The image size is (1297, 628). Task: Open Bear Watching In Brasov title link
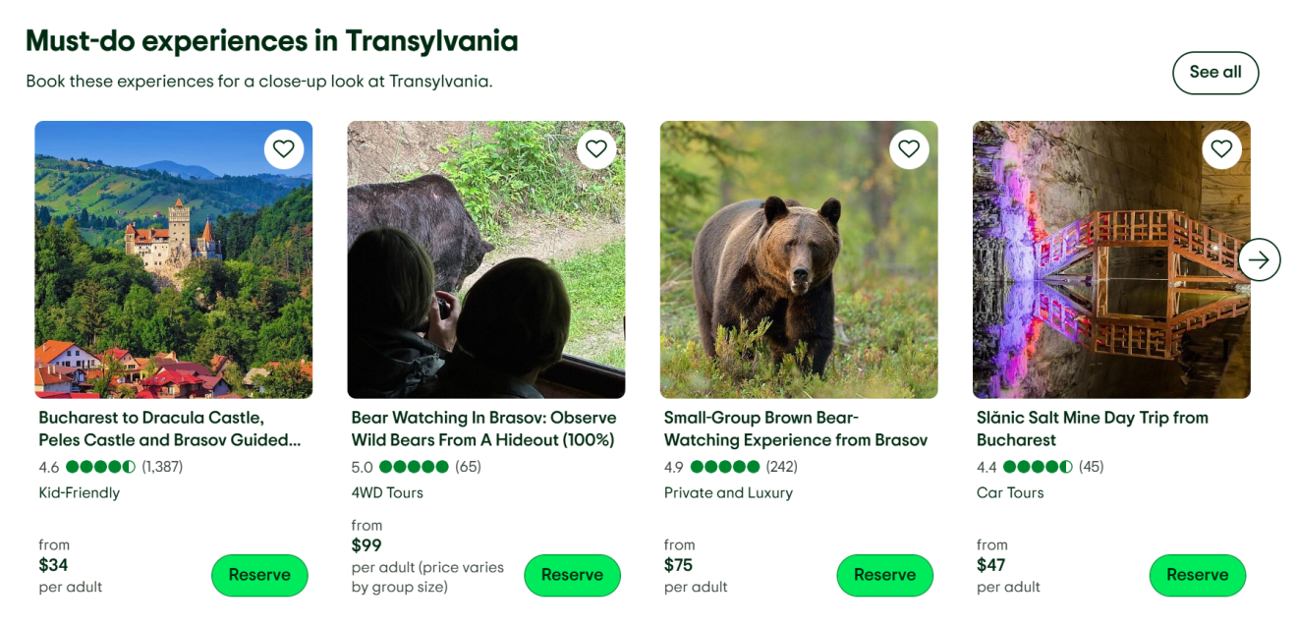coord(483,428)
